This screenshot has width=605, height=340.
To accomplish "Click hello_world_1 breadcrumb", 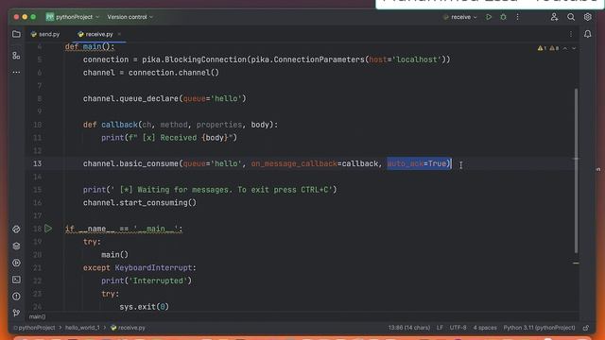I will click(x=82, y=328).
